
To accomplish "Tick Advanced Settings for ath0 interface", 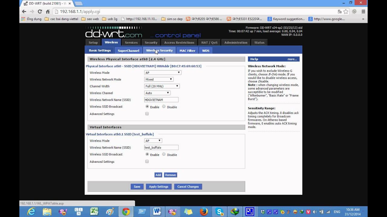I will (x=147, y=114).
